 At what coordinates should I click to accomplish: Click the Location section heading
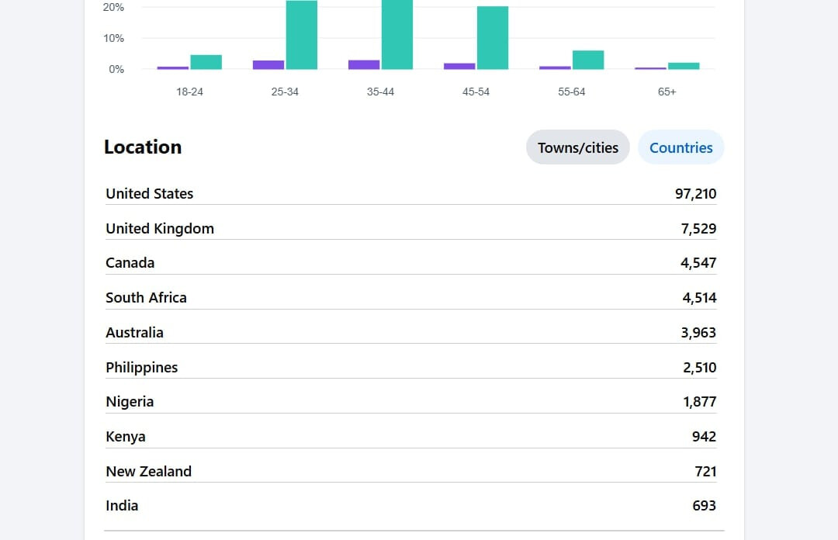pos(143,147)
